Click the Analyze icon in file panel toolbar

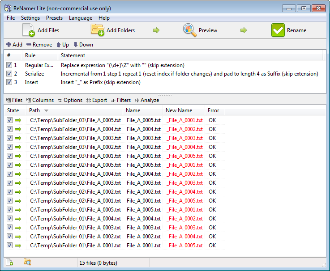point(137,100)
